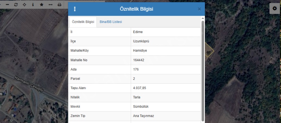281x123 pixels.
Task: Click the printer icon
Action: pyautogui.click(x=59, y=5)
